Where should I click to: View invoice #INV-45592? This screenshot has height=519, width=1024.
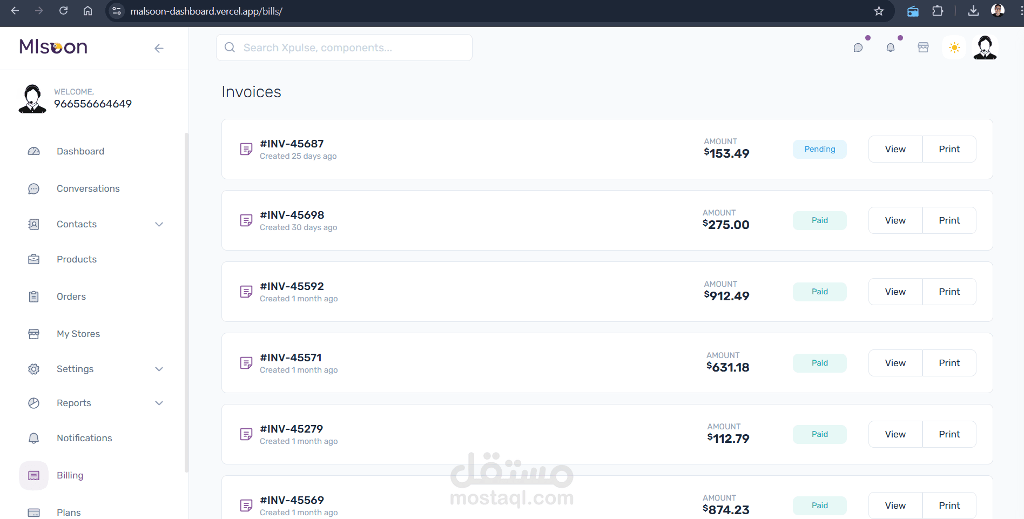point(895,292)
